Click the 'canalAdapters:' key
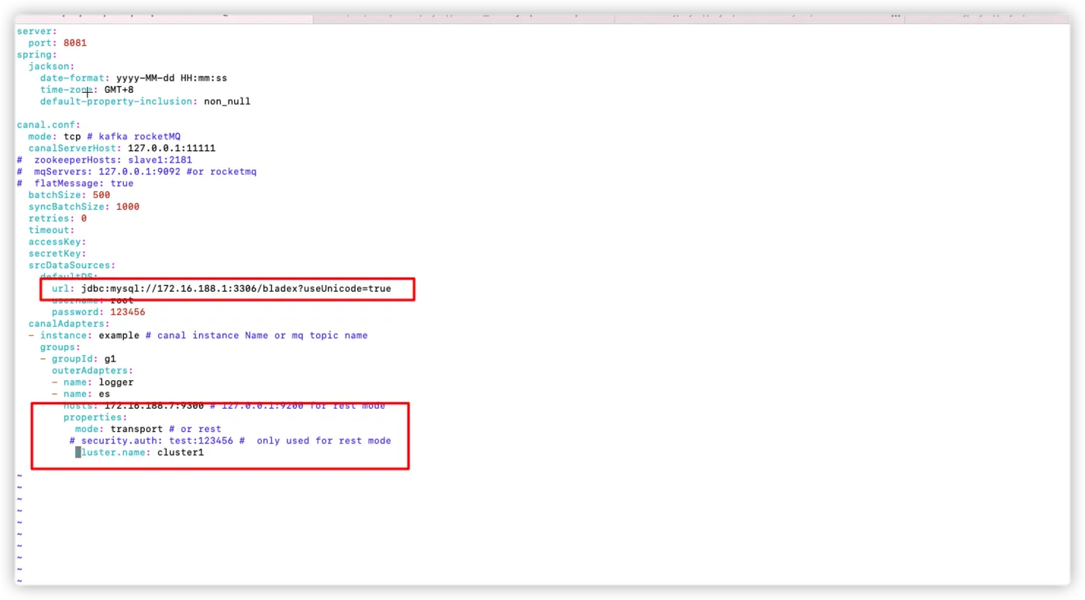 click(x=69, y=324)
